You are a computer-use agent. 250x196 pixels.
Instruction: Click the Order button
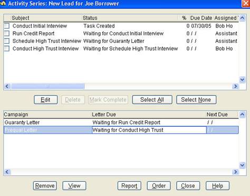[159, 186]
